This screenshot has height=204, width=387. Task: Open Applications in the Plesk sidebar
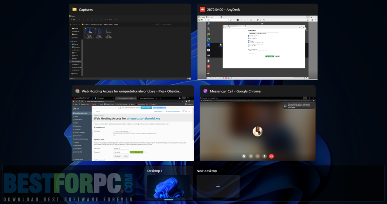click(82, 120)
